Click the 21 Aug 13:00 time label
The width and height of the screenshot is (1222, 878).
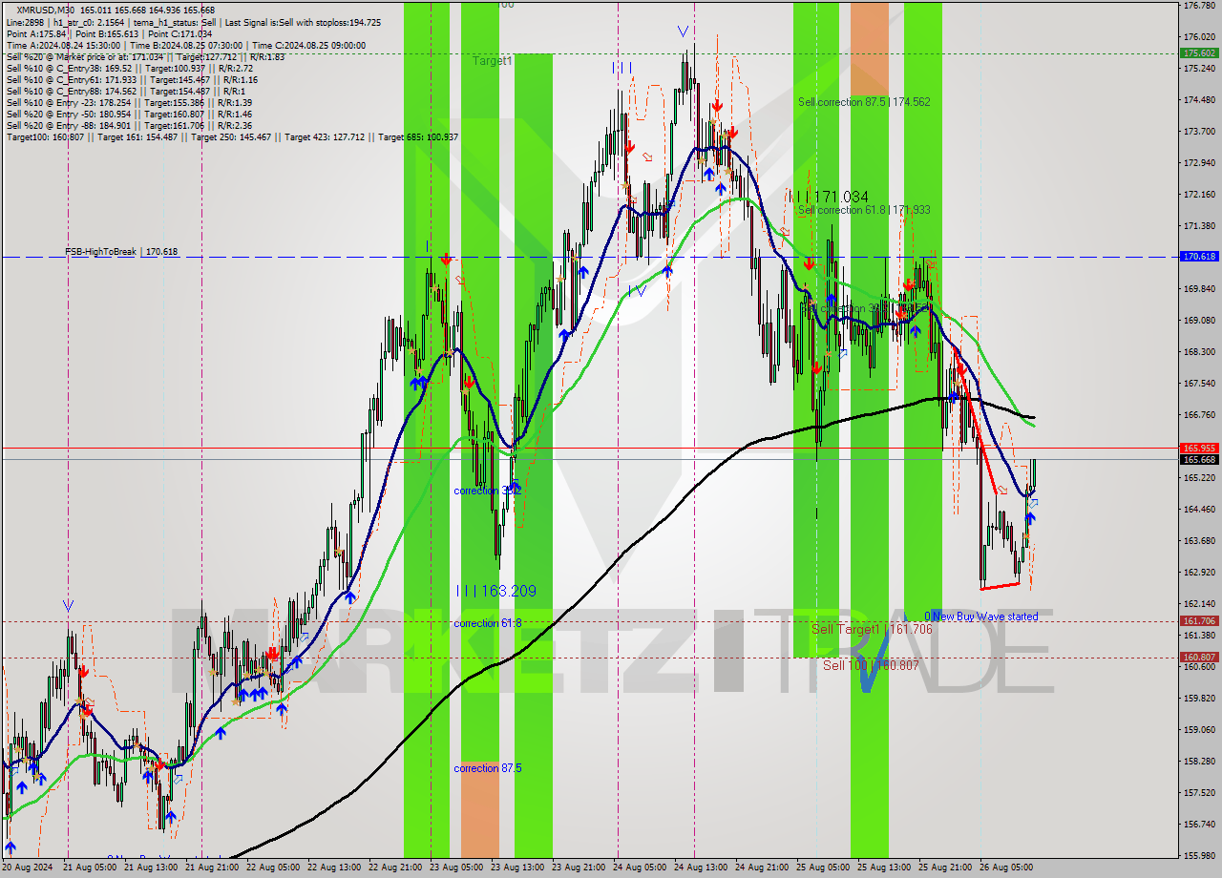pyautogui.click(x=151, y=868)
